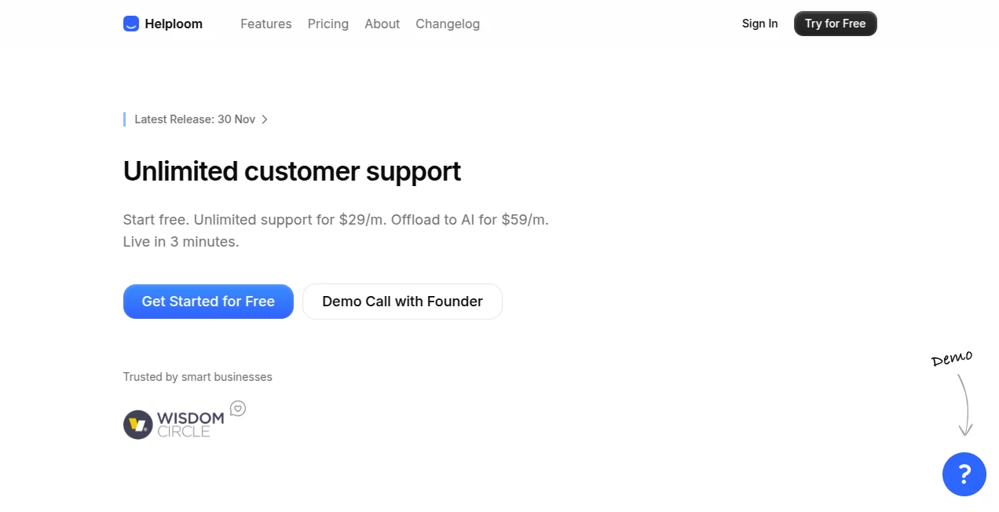The image size is (999, 512).
Task: Click the Helploom blue chat-bubble logo icon
Action: coord(130,24)
